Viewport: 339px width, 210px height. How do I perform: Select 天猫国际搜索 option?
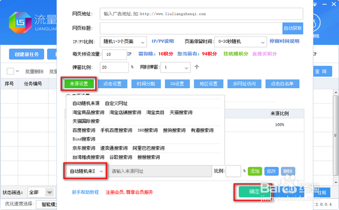(86, 121)
